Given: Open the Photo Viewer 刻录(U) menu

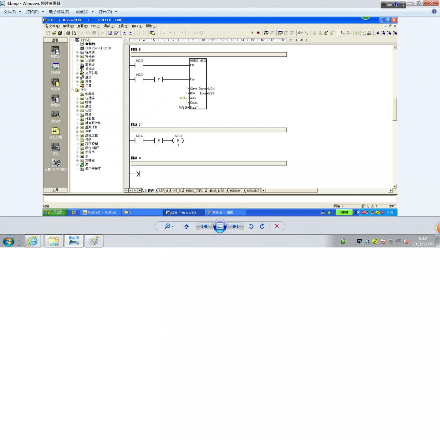Looking at the screenshot, I should 85,12.
